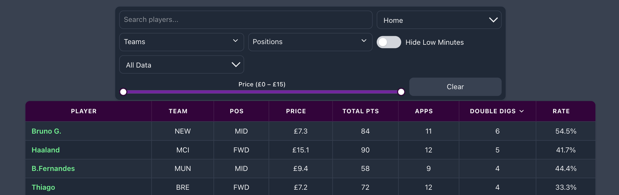Open Bruno G. player link
The width and height of the screenshot is (619, 195).
(x=46, y=131)
